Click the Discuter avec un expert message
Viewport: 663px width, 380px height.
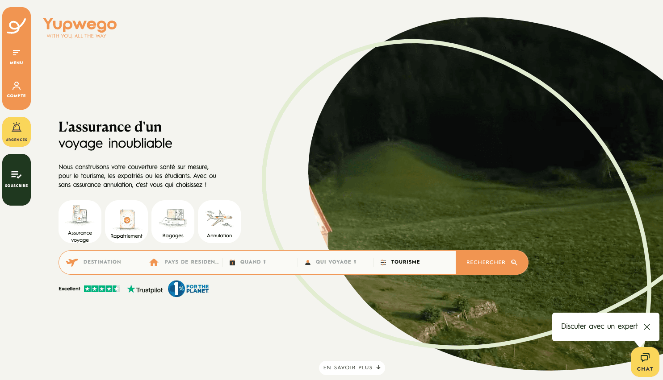599,326
